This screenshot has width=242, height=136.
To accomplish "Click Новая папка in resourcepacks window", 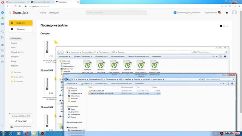I will [140, 83].
